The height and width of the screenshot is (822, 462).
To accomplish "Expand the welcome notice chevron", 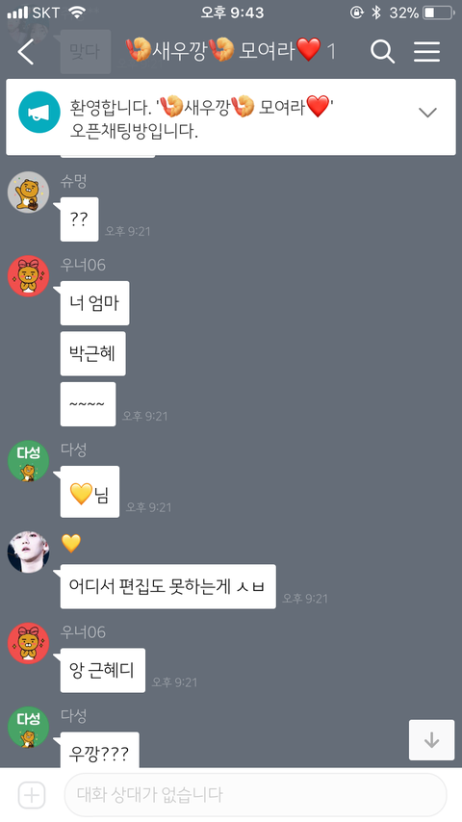I will pyautogui.click(x=428, y=113).
